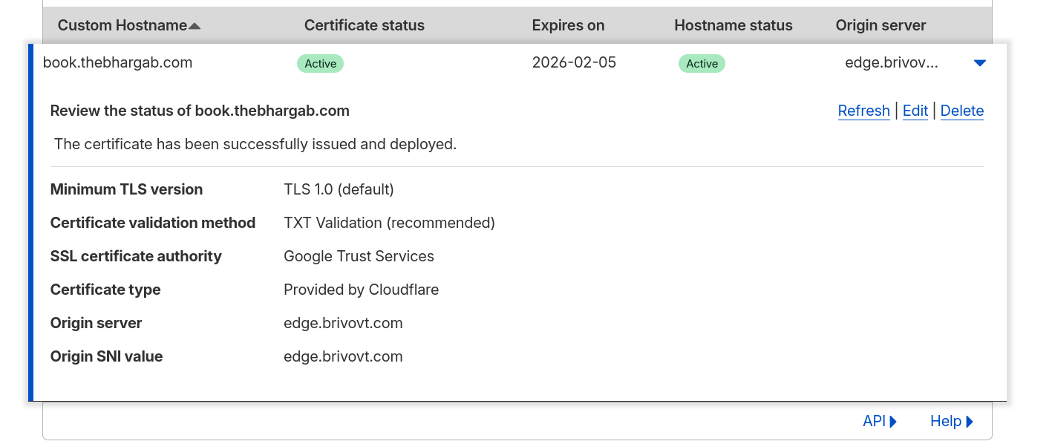This screenshot has height=444, width=1052.
Task: Click the Active badge under Certificate status
Action: coord(320,64)
